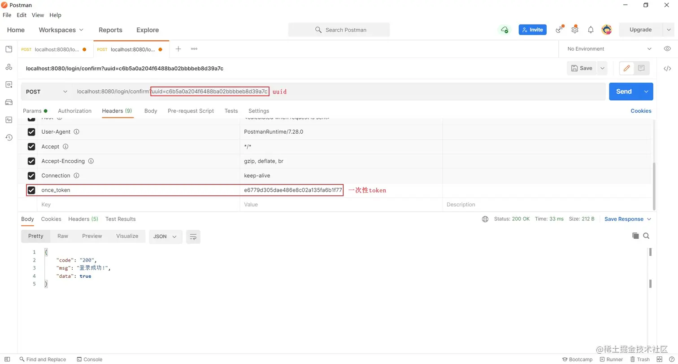Viewport: 678px width, 364px height.
Task: Click the environment quick look eye icon
Action: click(x=667, y=48)
